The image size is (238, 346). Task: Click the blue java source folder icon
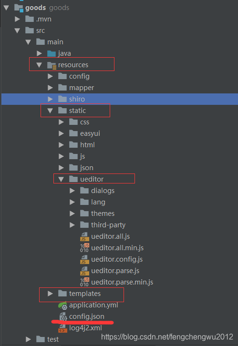52,53
